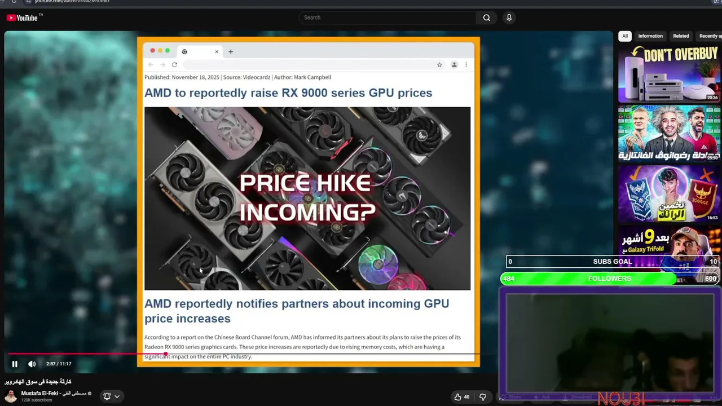Click the Arabic video title below the player
Viewport: 722px width, 406px height.
tap(38, 382)
